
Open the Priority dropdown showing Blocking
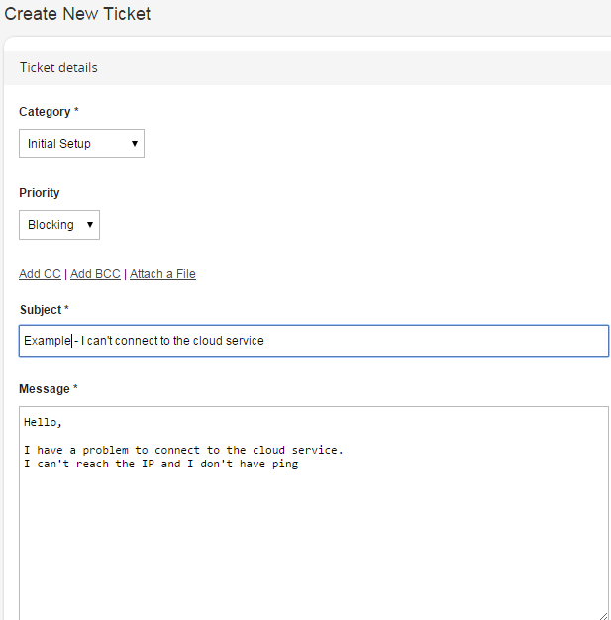[59, 225]
